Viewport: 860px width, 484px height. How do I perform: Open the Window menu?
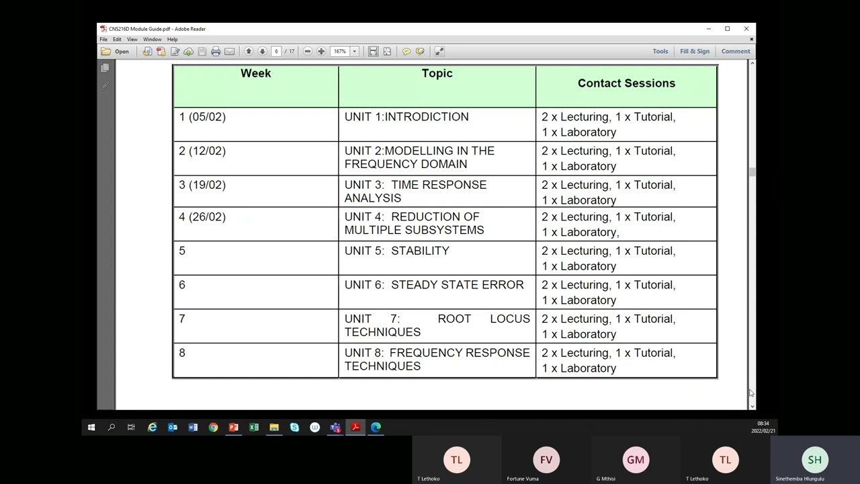tap(152, 40)
